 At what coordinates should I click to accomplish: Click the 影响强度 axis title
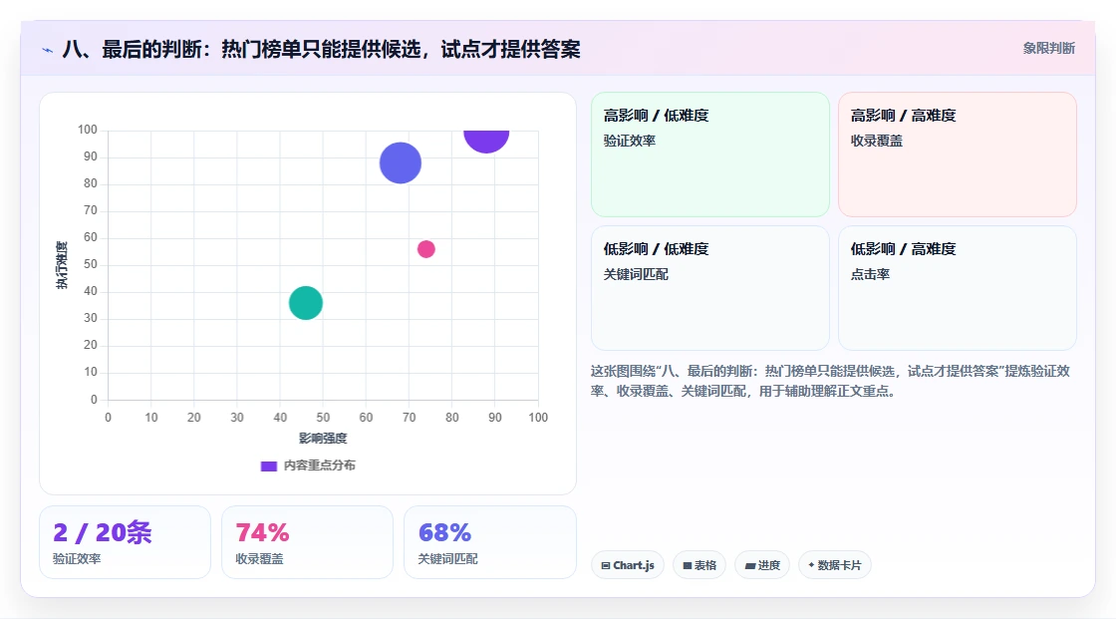(x=323, y=438)
